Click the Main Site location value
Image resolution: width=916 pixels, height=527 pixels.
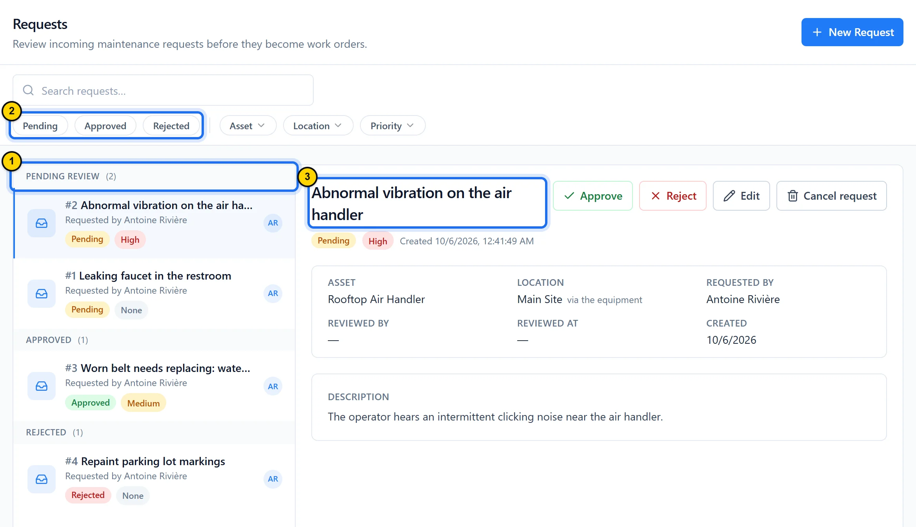click(x=540, y=300)
